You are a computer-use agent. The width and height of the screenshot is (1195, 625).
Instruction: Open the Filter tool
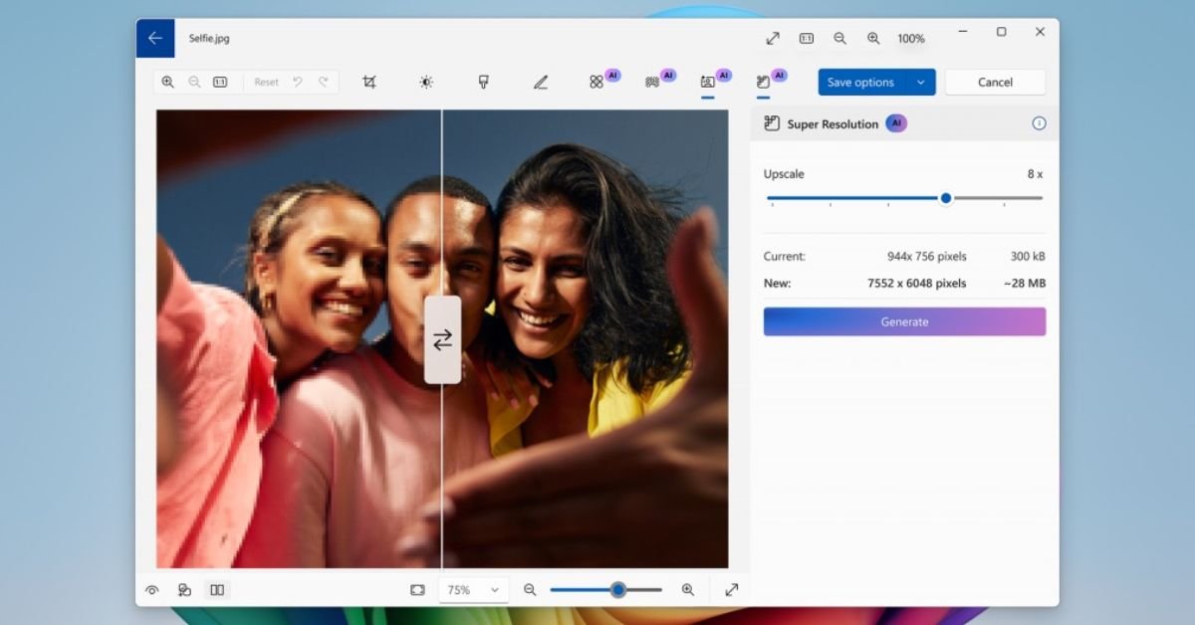(x=484, y=81)
